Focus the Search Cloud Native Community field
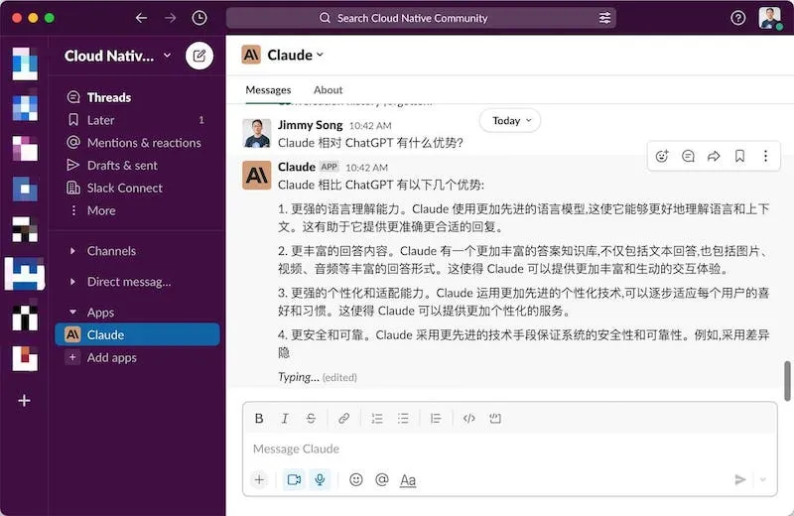 tap(421, 18)
